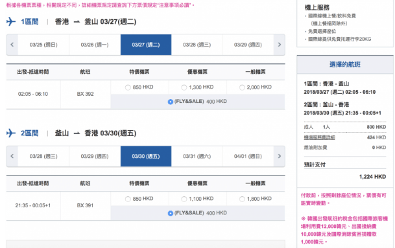Show earlier dates in the 2區間 date strip

coord(12,156)
